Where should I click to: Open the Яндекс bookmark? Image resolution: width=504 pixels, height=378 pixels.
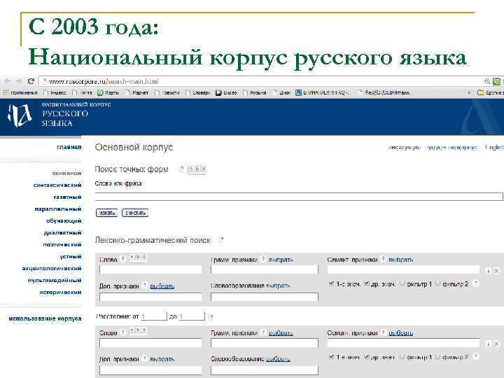pyautogui.click(x=55, y=92)
